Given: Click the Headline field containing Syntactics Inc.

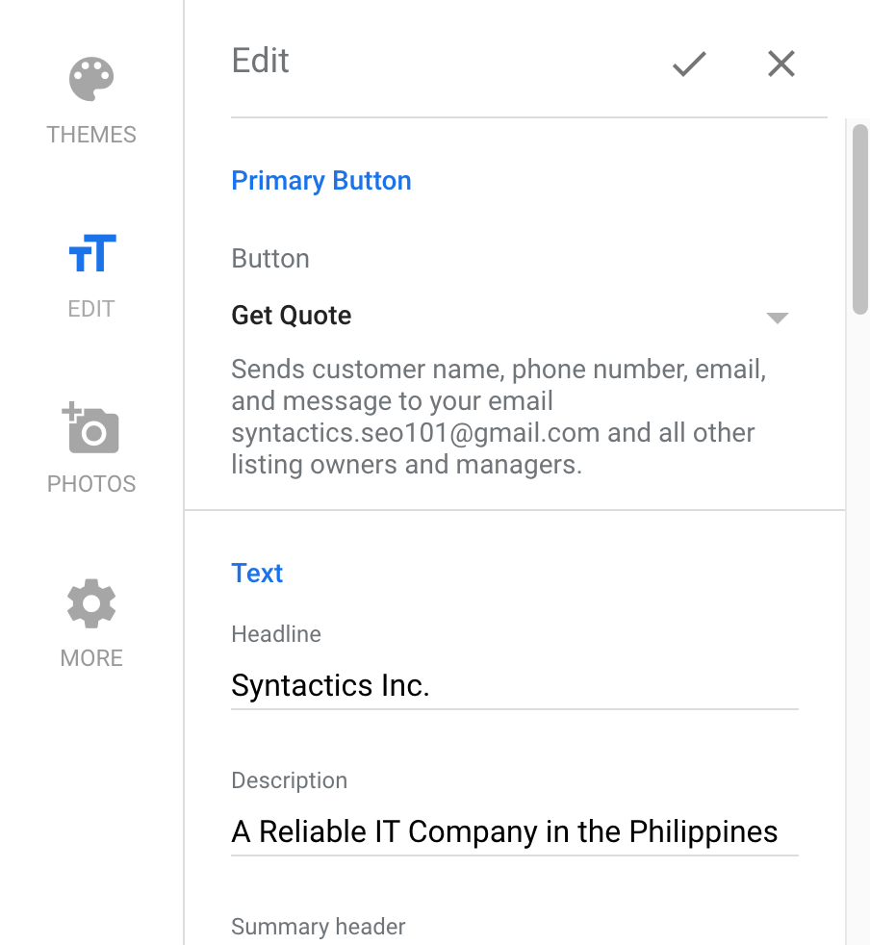Looking at the screenshot, I should 514,686.
